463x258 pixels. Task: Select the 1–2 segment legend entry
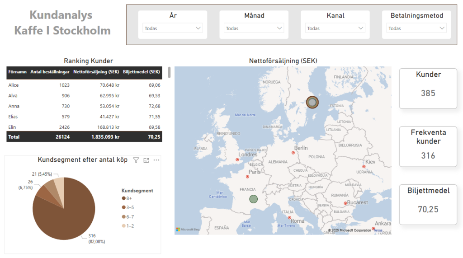(x=129, y=225)
